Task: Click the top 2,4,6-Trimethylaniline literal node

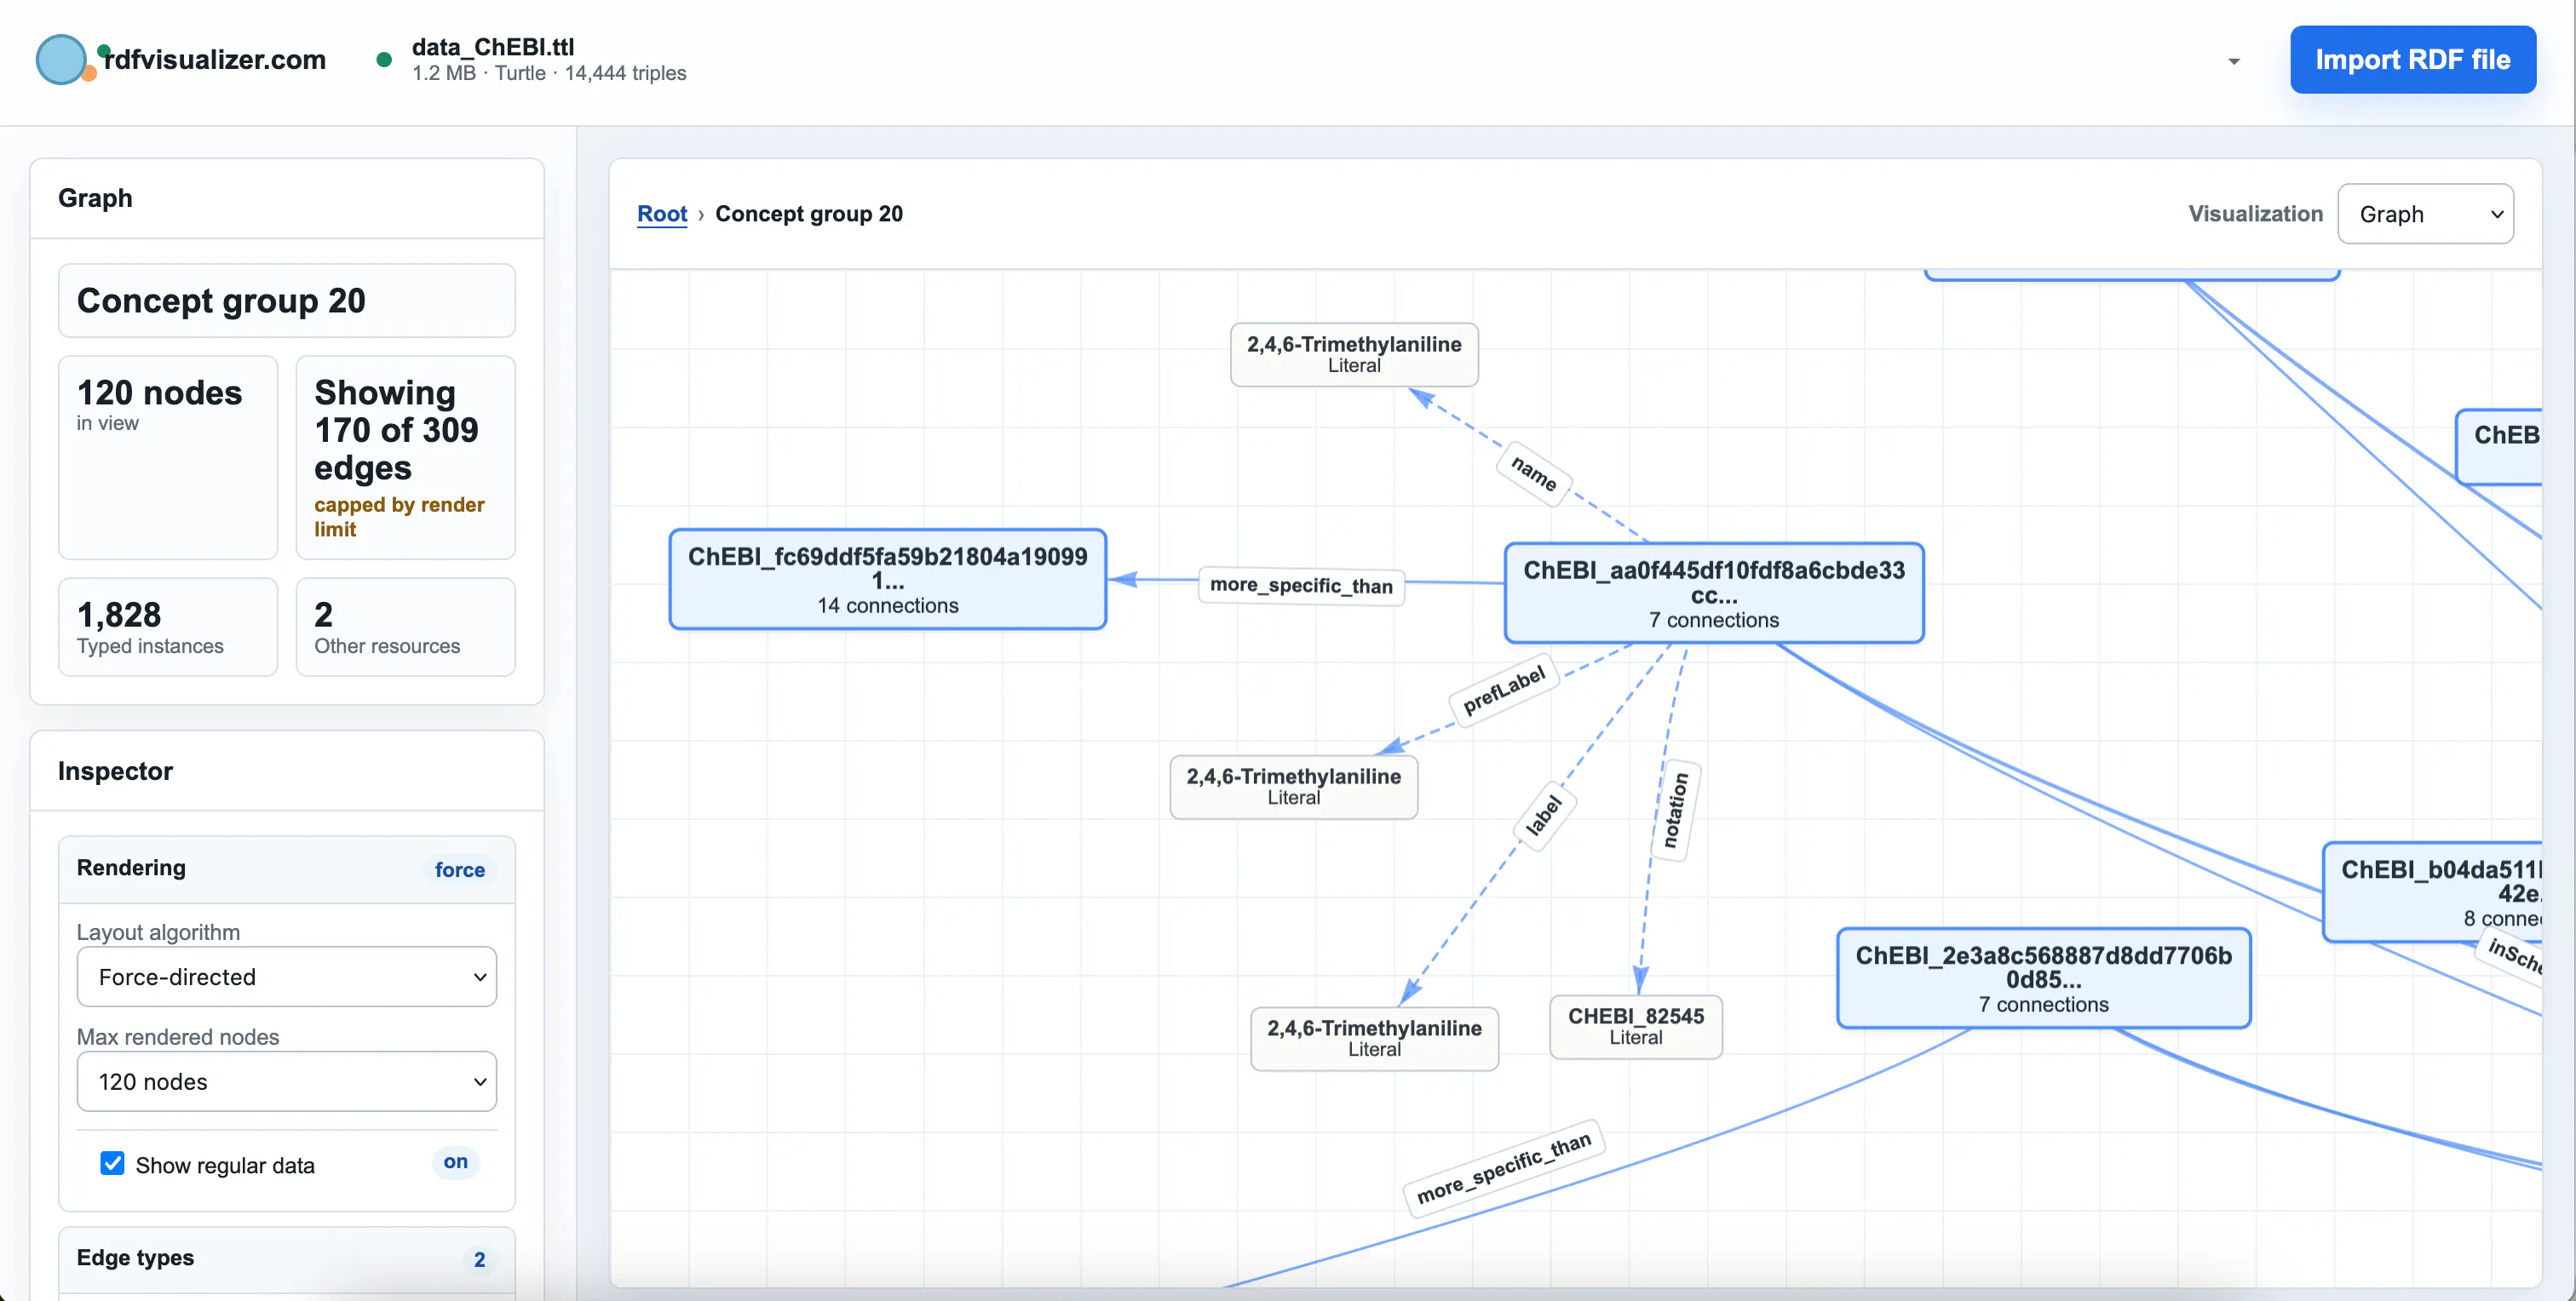Action: [x=1353, y=353]
